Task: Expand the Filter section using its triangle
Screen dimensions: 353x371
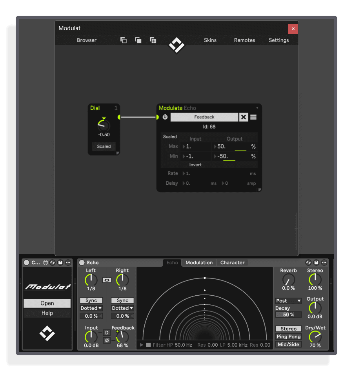Action: (x=142, y=345)
